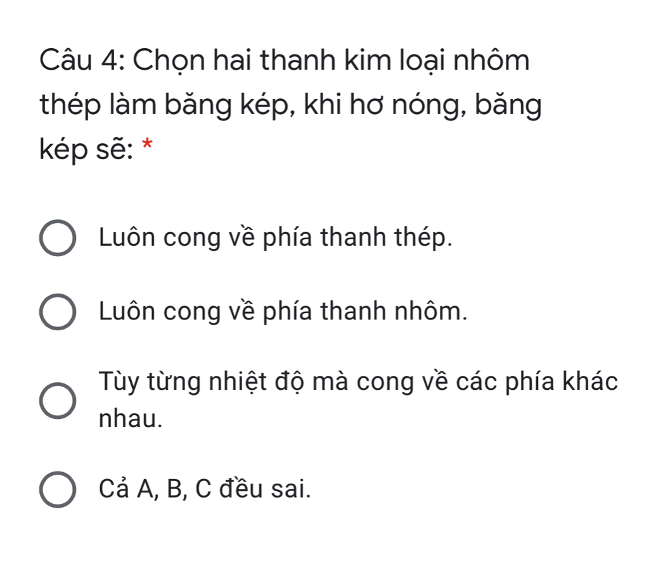Mark the "Cả A, B, C đều sai" radio button
Image resolution: width=649 pixels, height=566 pixels.
point(58,489)
